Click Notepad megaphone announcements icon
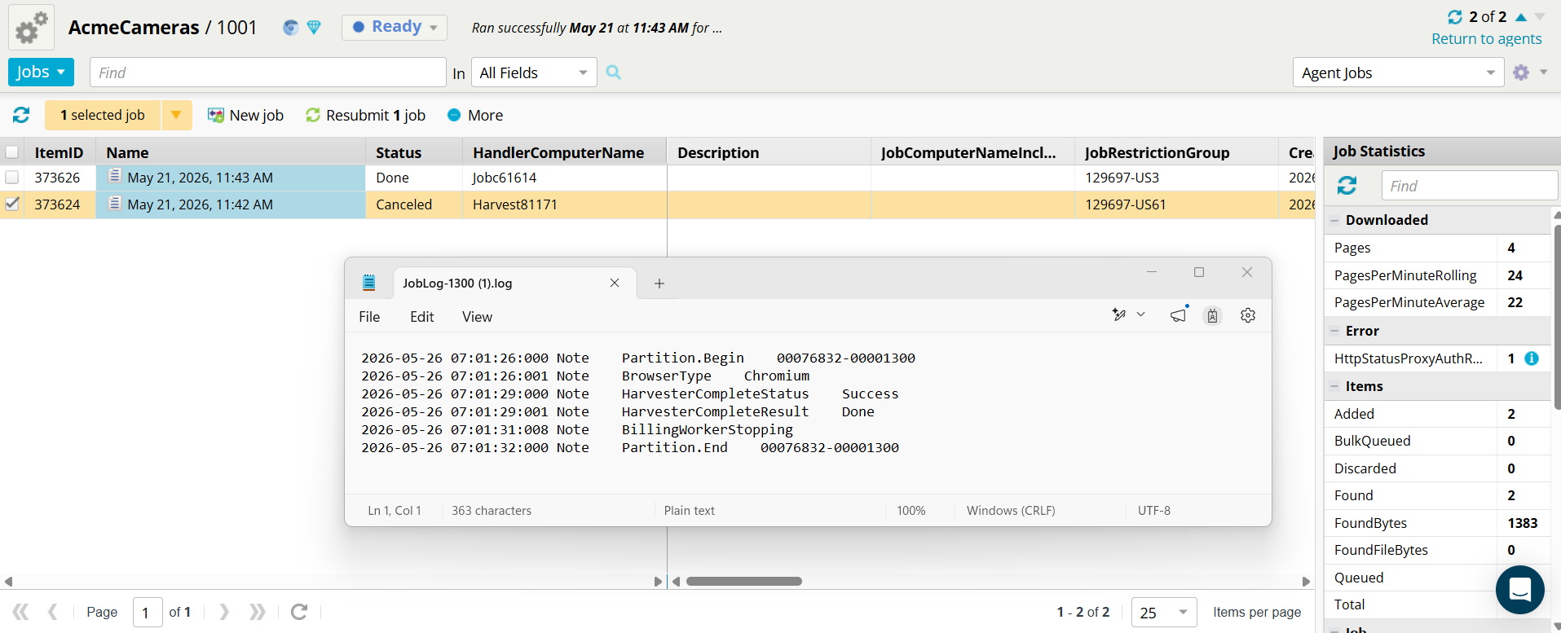 coord(1179,314)
